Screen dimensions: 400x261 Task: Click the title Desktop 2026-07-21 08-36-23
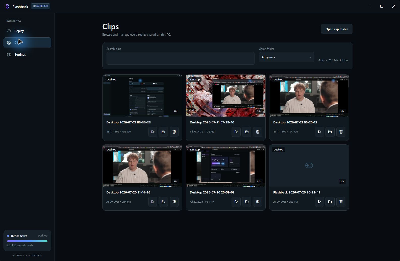pos(129,122)
